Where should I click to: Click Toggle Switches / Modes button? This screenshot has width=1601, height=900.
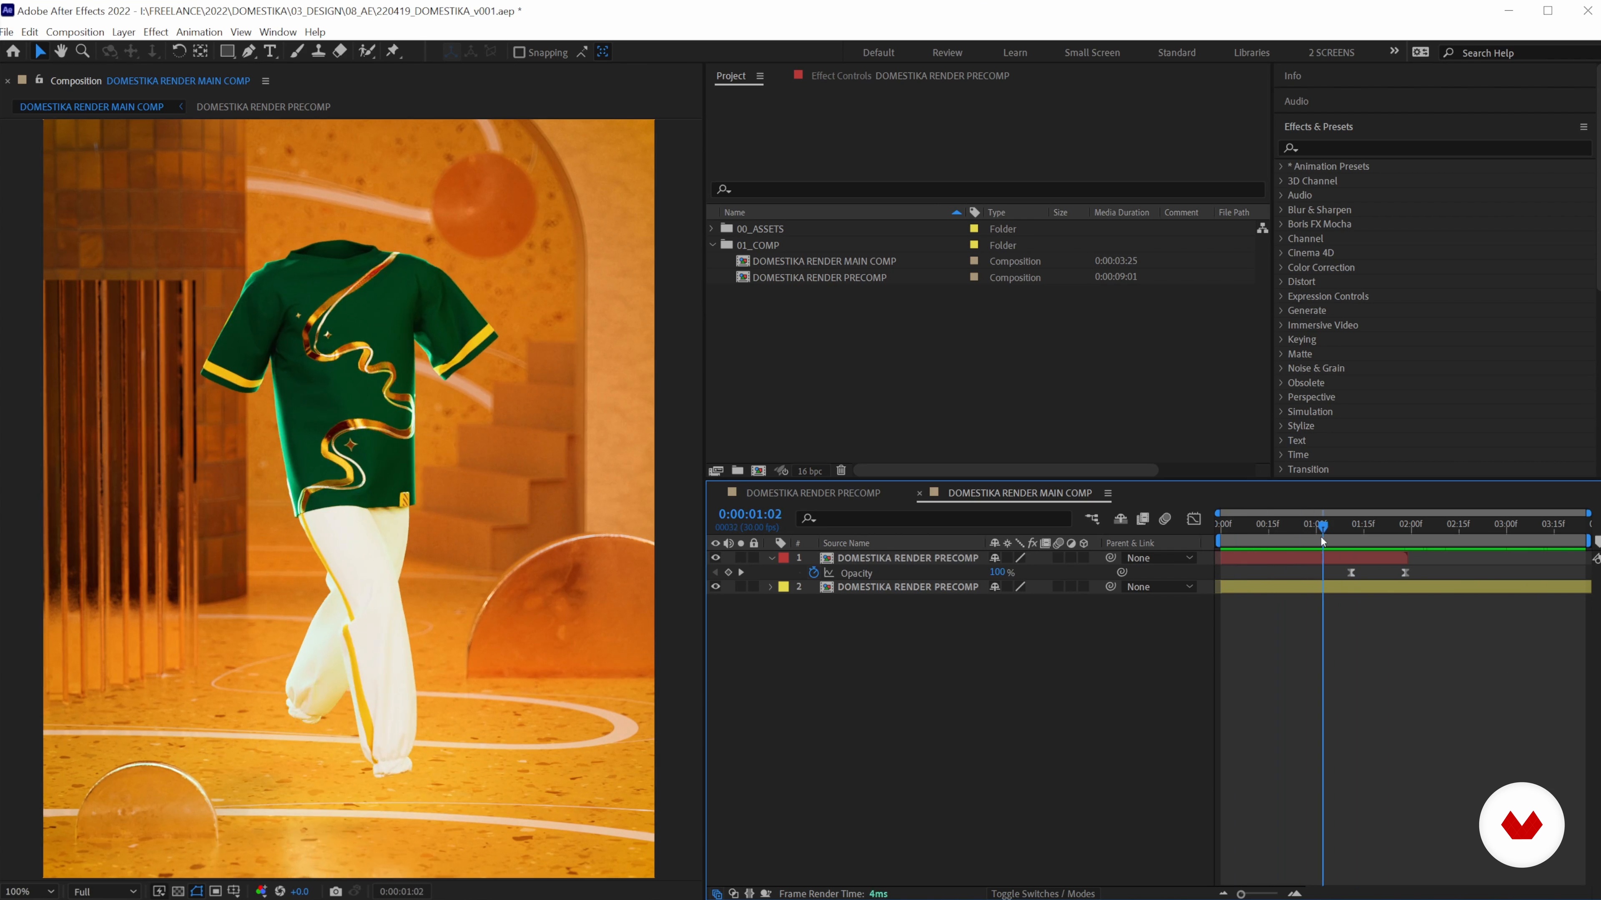[1042, 894]
